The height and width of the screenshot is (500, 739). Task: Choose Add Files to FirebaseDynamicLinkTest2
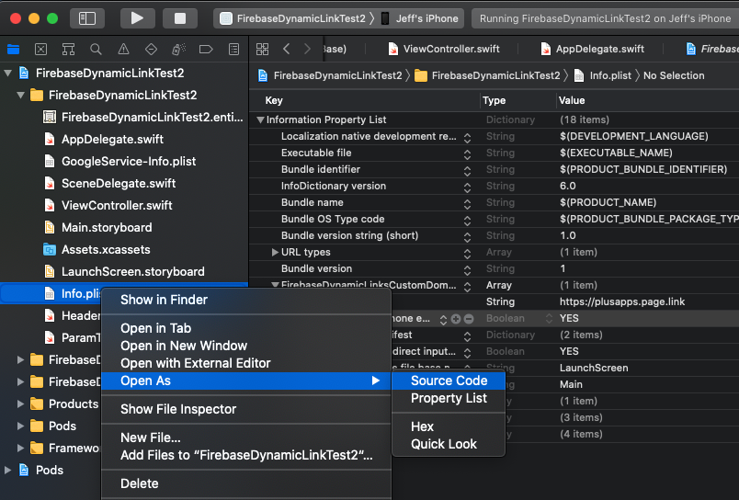click(x=246, y=455)
